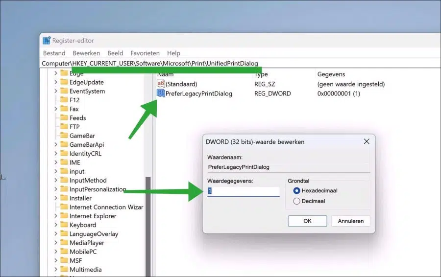This screenshot has width=441, height=277.
Task: Select the FTP folder icon
Action: click(64, 127)
